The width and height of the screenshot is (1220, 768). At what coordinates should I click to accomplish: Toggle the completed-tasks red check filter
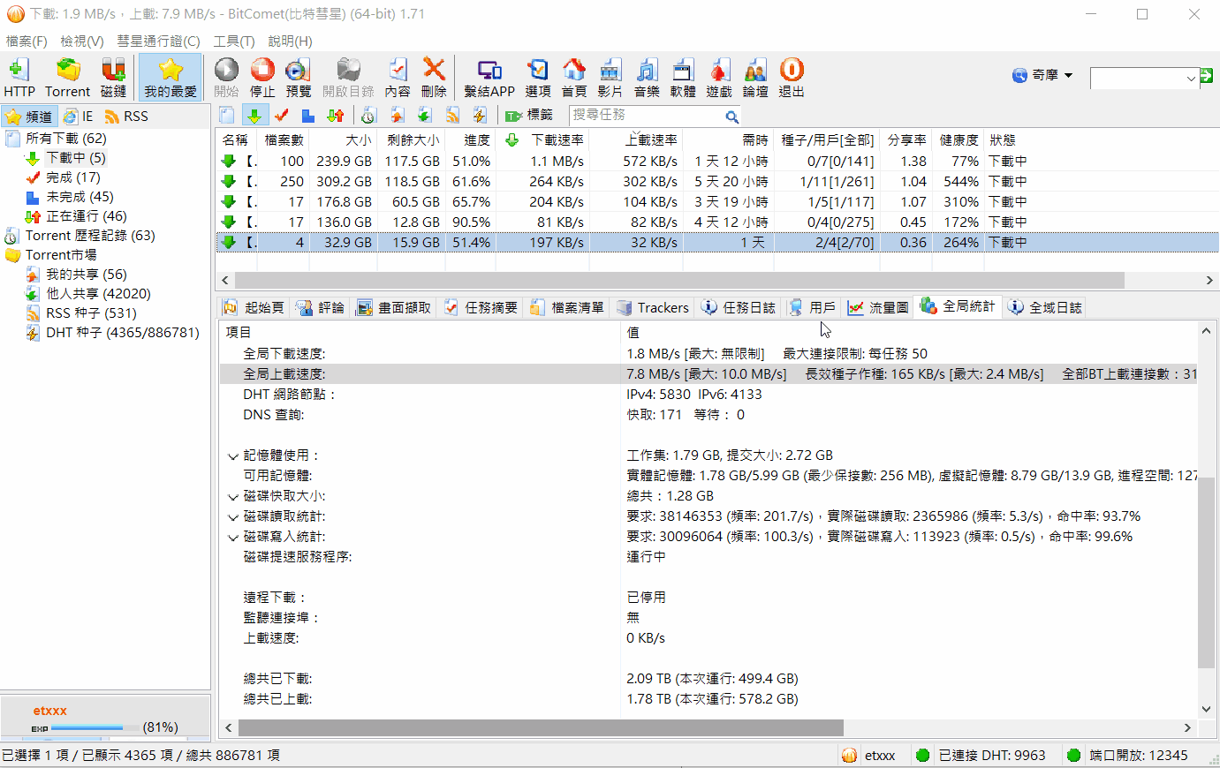click(x=281, y=116)
